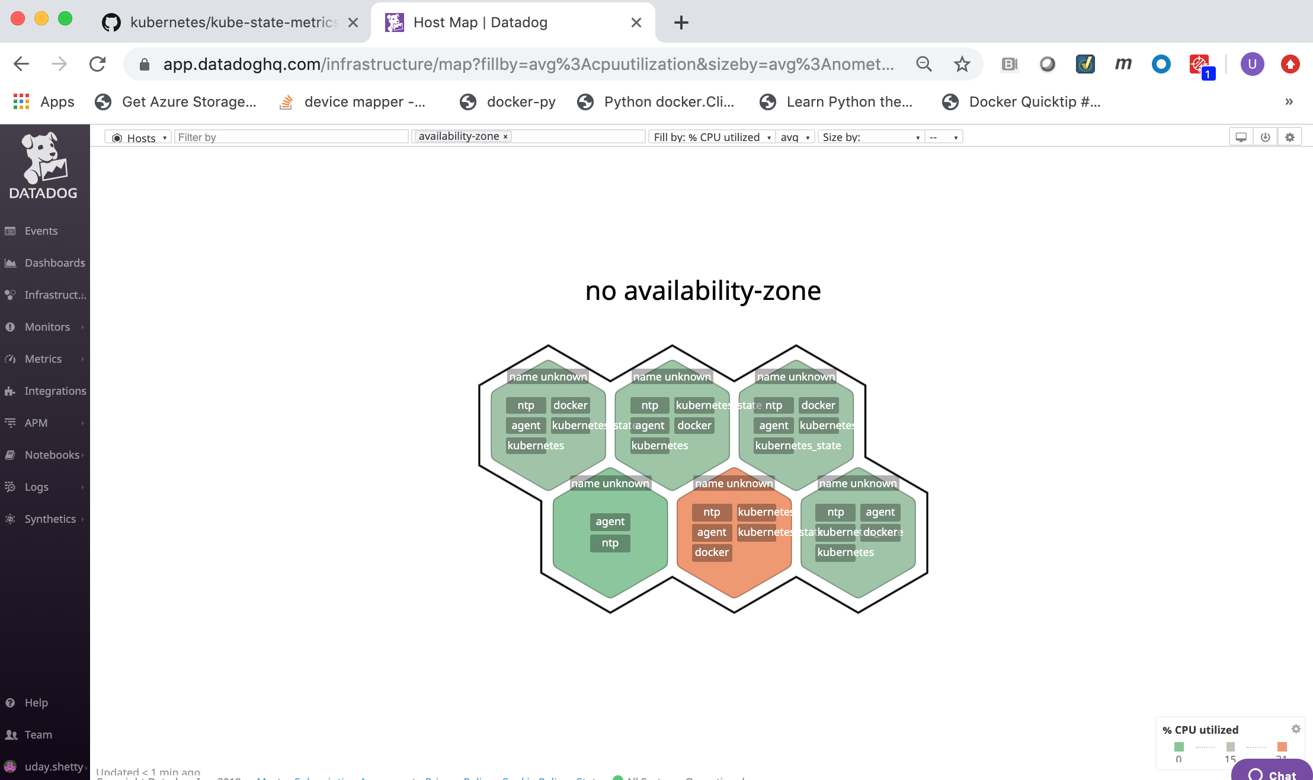Click the address bar URL
The width and height of the screenshot is (1313, 780).
(x=529, y=64)
